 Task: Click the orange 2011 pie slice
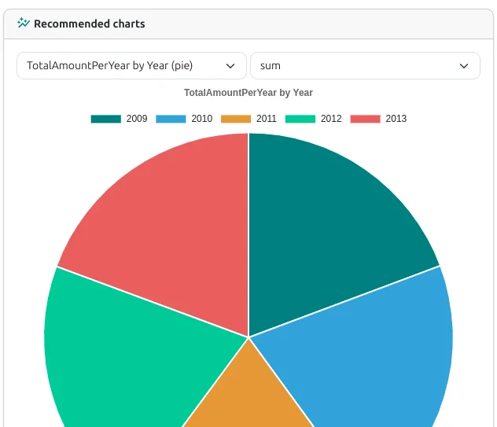coord(248,393)
